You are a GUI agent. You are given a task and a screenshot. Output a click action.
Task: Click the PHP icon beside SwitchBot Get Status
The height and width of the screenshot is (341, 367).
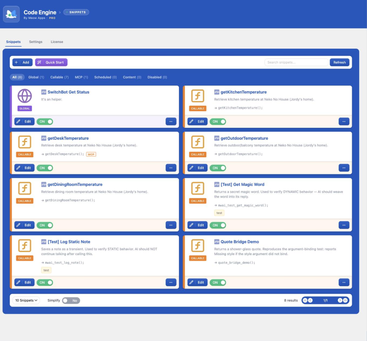coord(43,92)
